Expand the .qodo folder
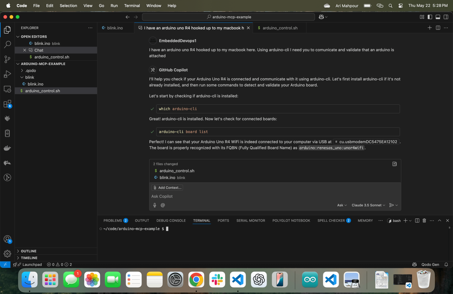 click(x=31, y=71)
